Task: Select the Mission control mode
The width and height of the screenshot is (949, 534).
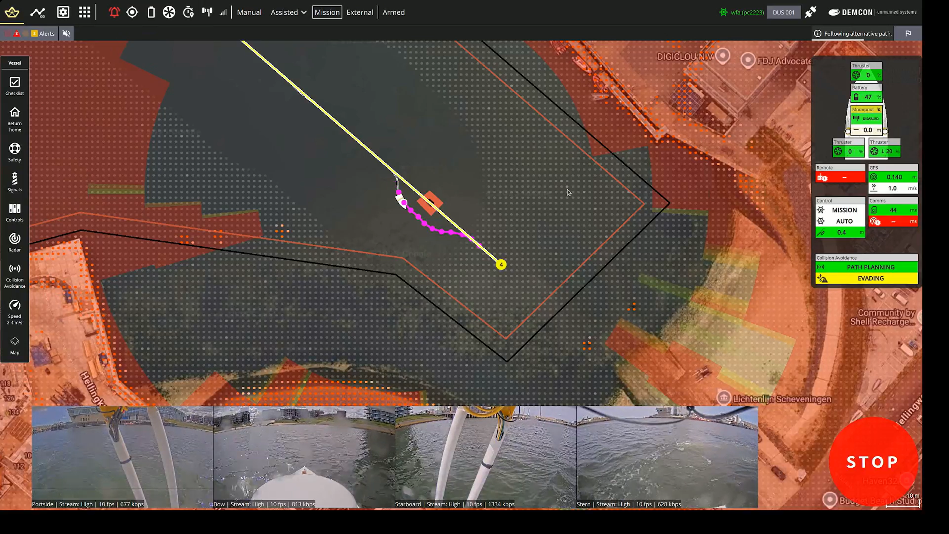Action: click(327, 12)
